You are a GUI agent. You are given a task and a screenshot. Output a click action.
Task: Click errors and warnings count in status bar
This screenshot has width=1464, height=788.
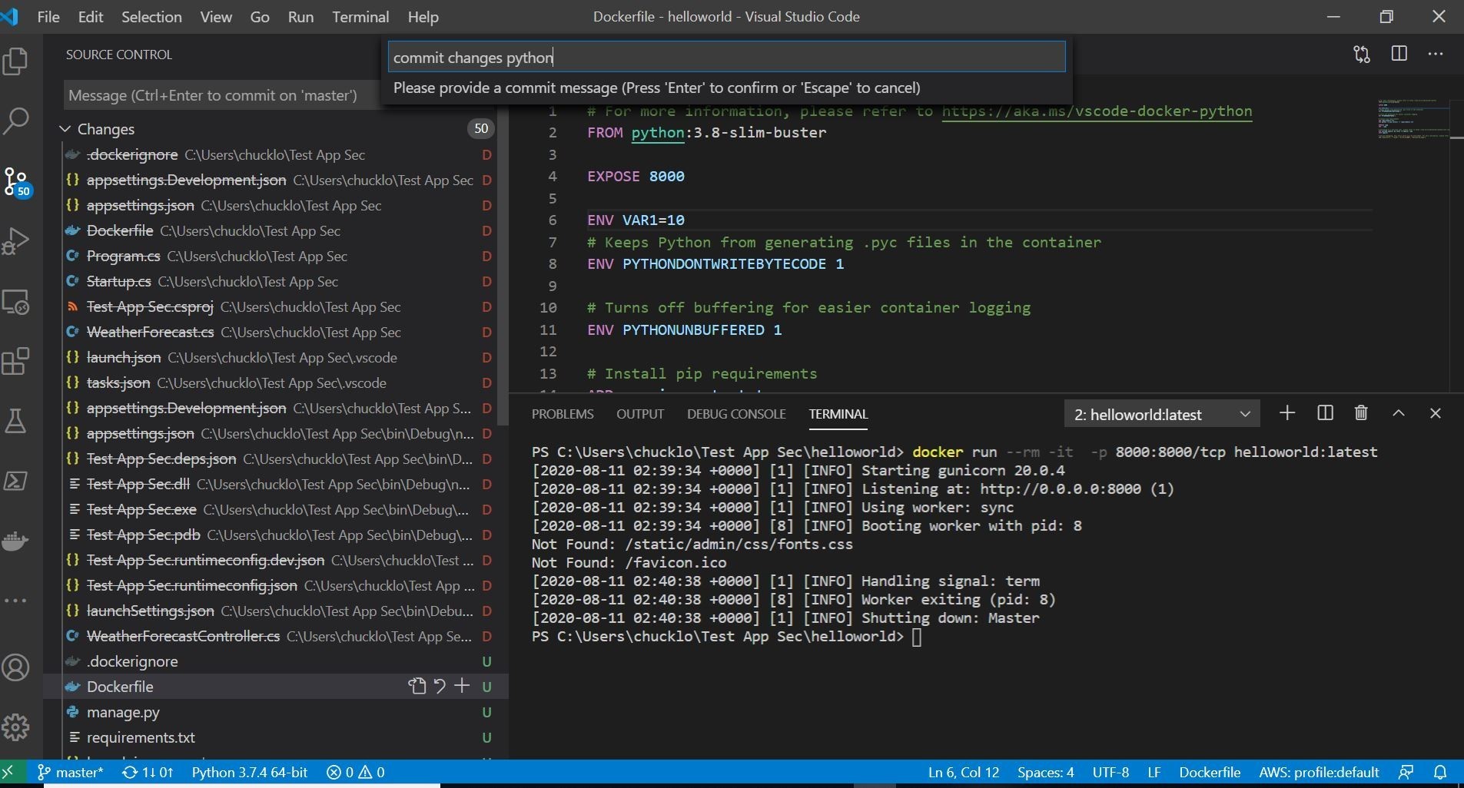click(356, 772)
